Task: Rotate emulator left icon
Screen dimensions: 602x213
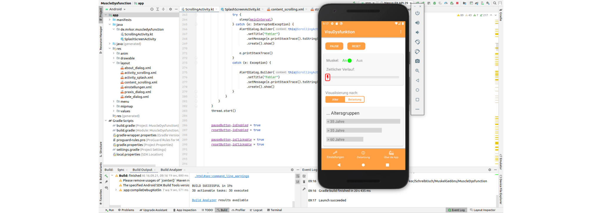Action: point(417,42)
